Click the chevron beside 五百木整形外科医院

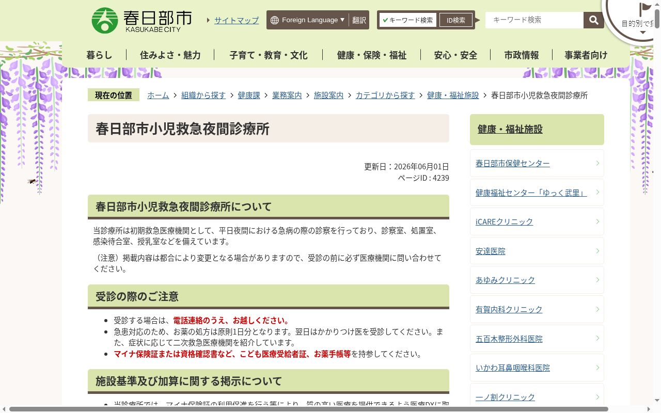(x=597, y=339)
